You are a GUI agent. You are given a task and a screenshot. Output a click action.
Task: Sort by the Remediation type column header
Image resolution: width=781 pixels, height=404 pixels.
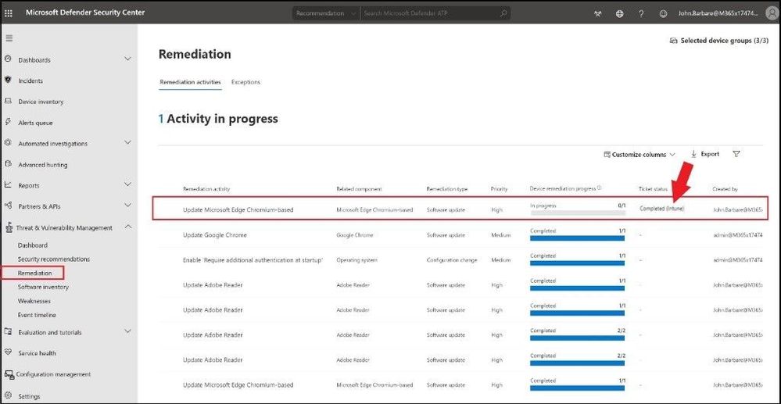click(446, 189)
